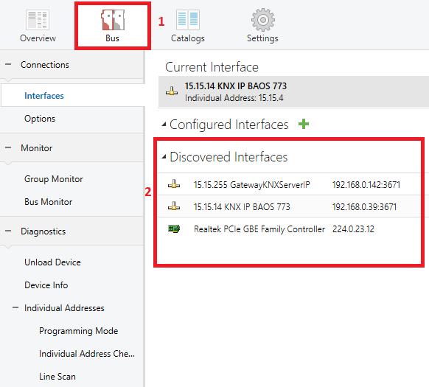Viewport: 429px width, 387px height.
Task: Click the Catalogs book icon
Action: (188, 20)
